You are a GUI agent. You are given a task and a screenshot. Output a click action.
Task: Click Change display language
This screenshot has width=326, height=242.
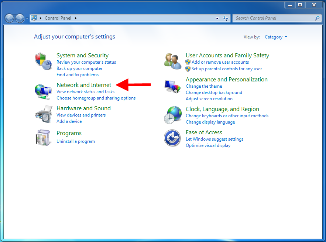click(x=210, y=122)
